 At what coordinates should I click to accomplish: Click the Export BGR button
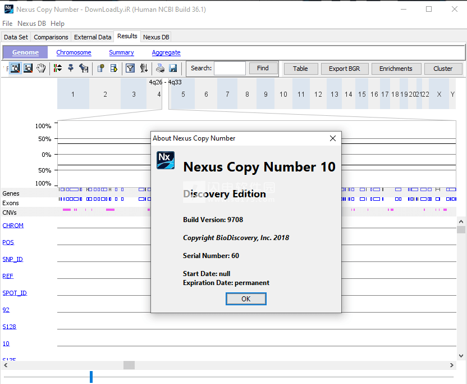(x=344, y=69)
